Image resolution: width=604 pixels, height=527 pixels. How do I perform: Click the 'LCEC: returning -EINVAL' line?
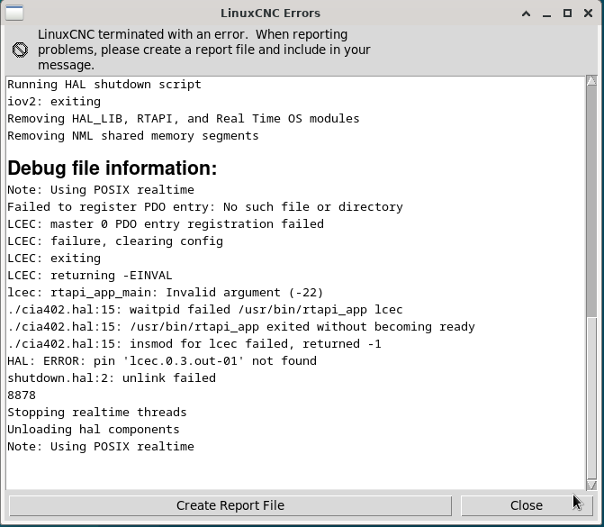click(90, 276)
